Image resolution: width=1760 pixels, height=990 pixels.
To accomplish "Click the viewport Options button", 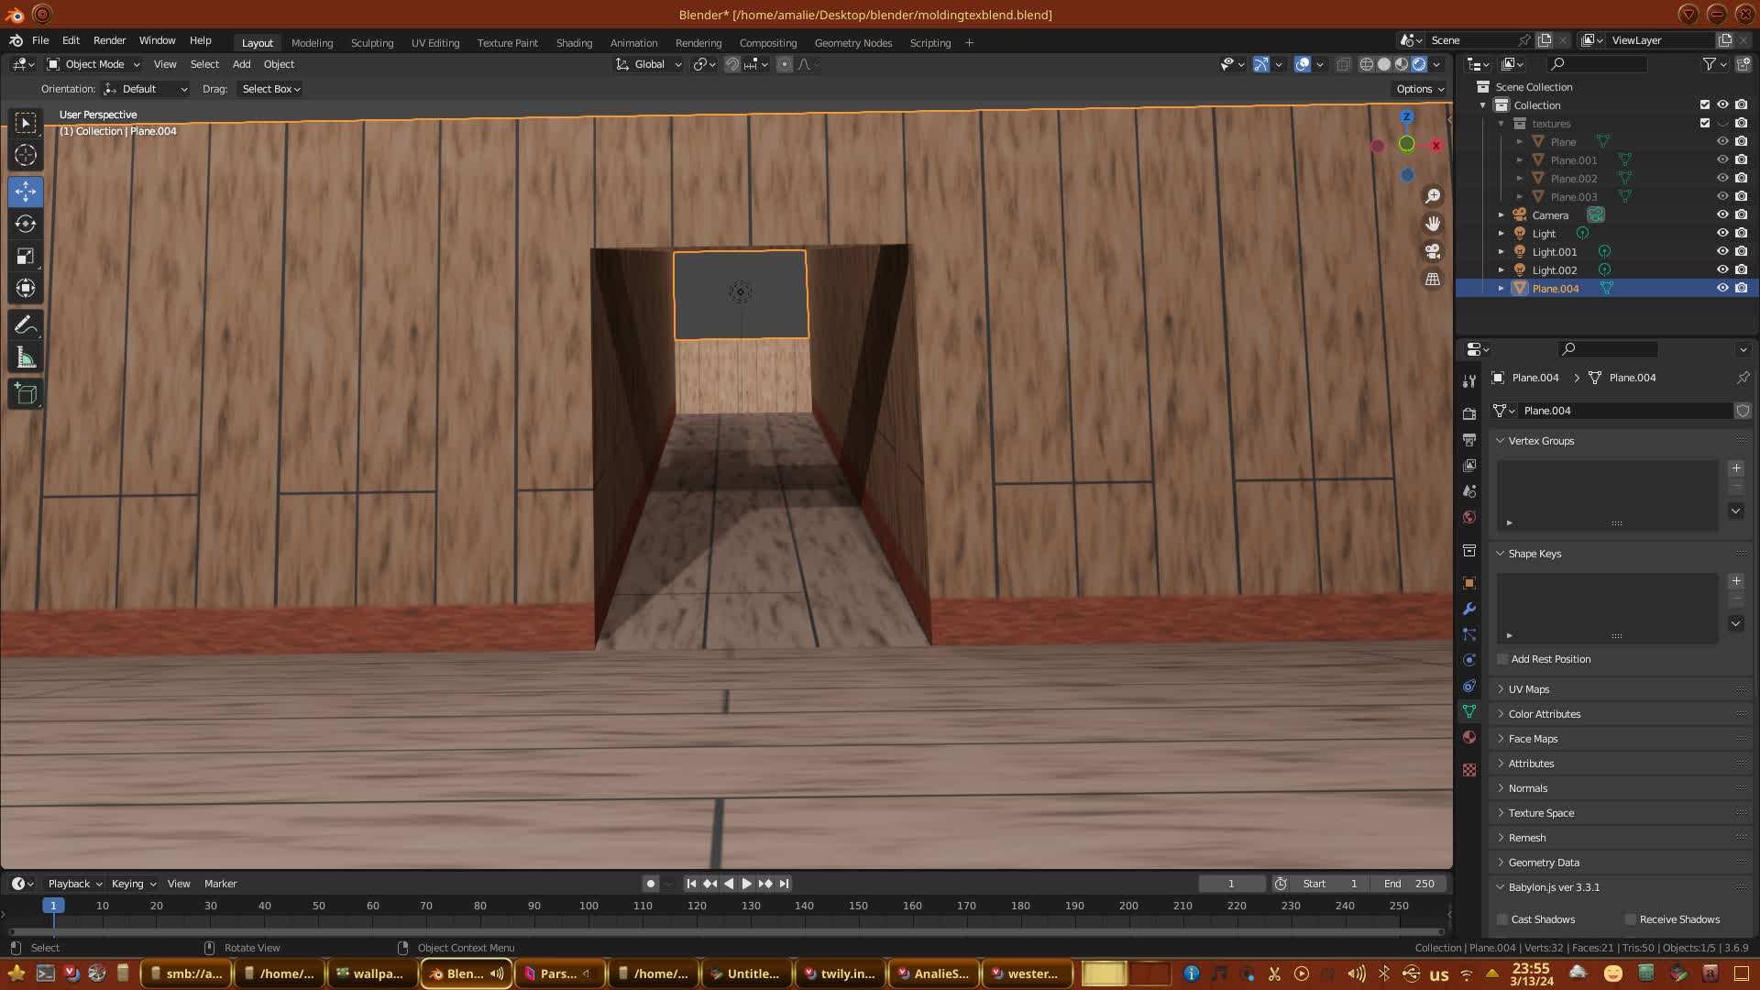I will 1420,89.
